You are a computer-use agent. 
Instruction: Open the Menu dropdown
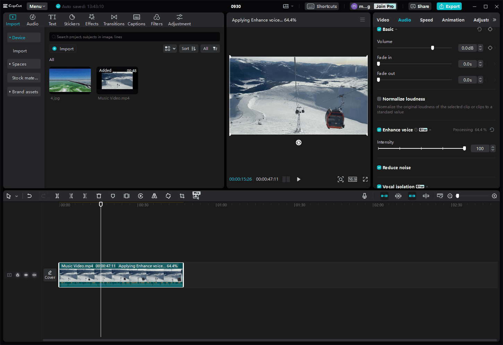pos(37,6)
